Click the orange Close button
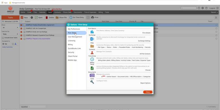 point(148,92)
